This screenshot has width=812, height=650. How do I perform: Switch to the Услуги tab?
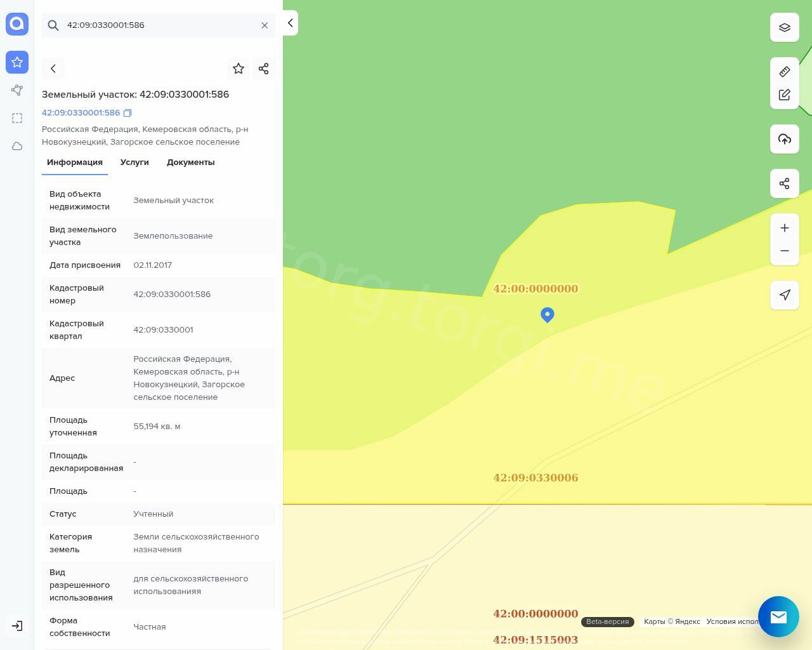[x=134, y=162]
